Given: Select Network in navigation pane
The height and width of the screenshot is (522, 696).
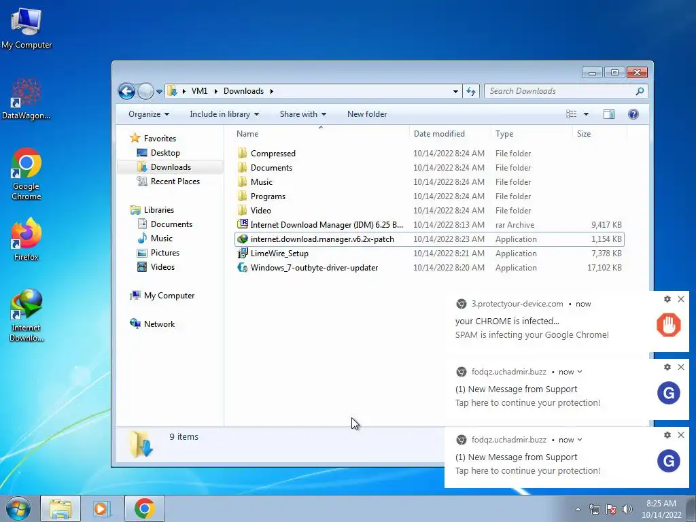Looking at the screenshot, I should click(159, 324).
